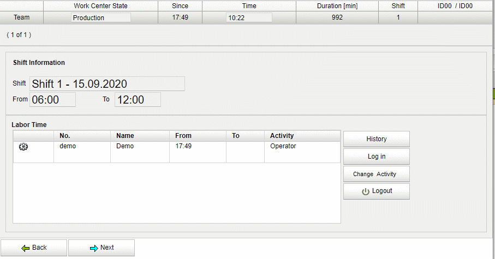
Task: Click the duration value 992
Action: click(337, 17)
